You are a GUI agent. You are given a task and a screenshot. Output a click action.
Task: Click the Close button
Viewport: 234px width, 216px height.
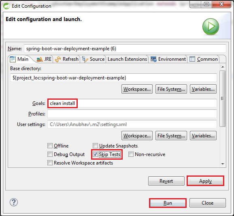208,203
